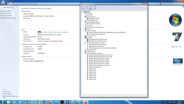Click the Storage controllers category icon
The image size is (184, 104).
86,50
